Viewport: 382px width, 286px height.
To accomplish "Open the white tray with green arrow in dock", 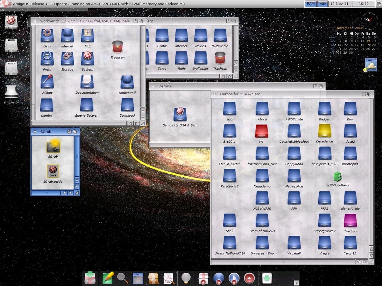I will click(x=267, y=278).
